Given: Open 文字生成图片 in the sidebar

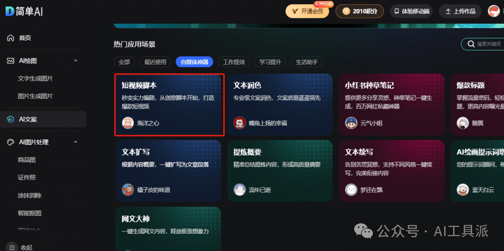Looking at the screenshot, I should pos(35,78).
